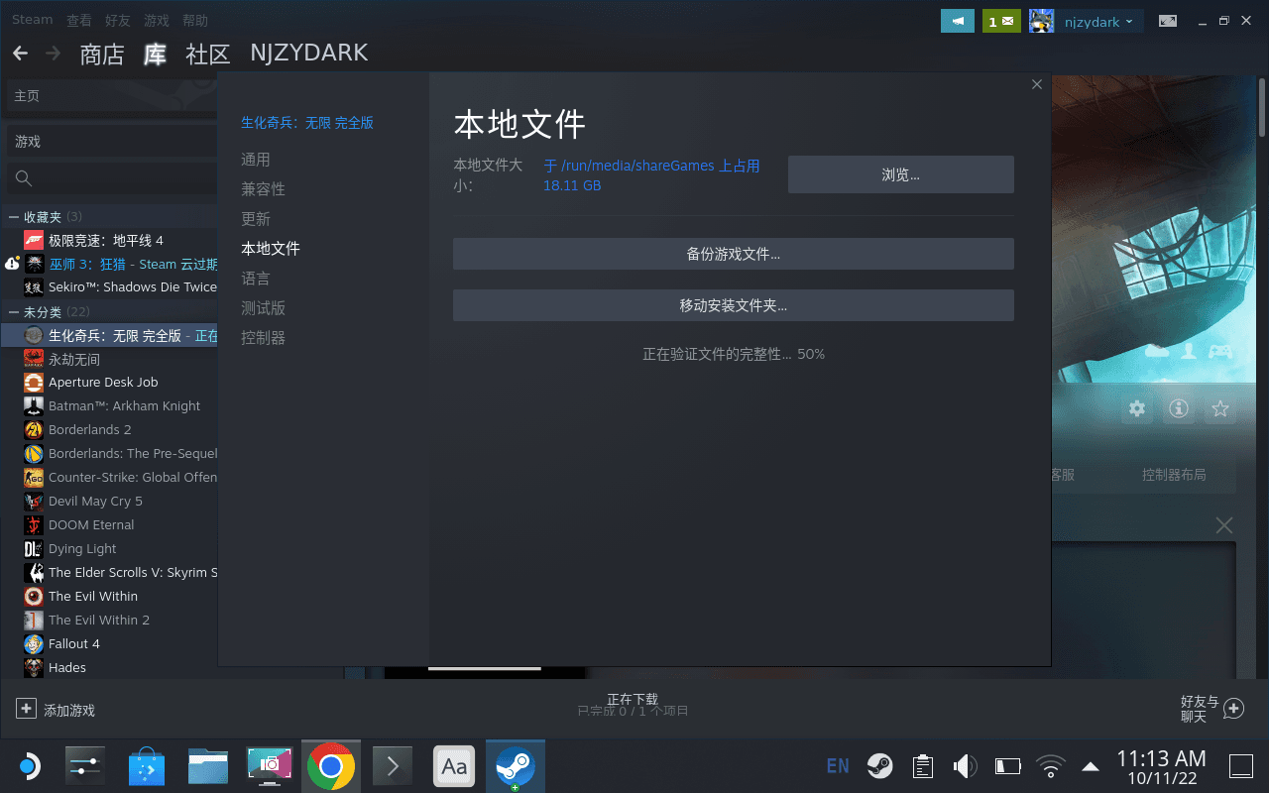Open the njzydark account dropdown
This screenshot has width=1269, height=793.
click(x=1098, y=22)
